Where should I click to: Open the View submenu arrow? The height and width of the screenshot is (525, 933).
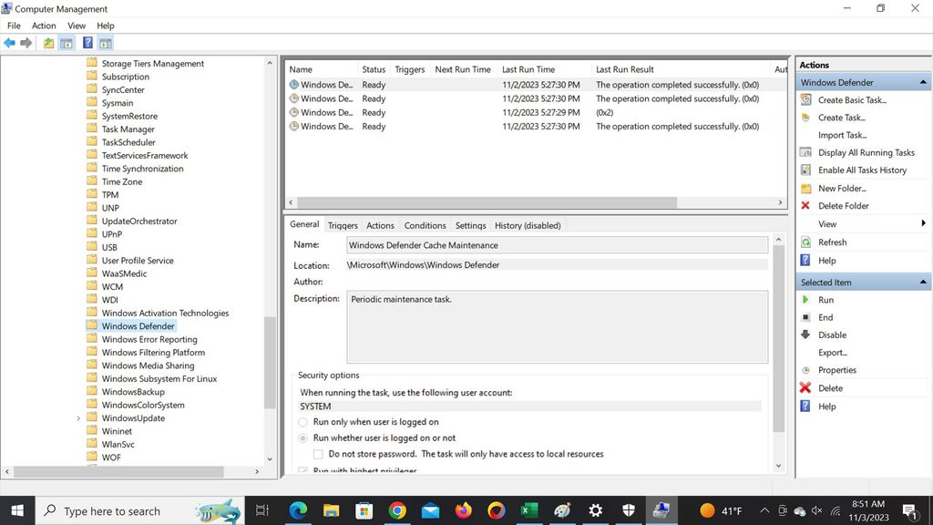923,223
